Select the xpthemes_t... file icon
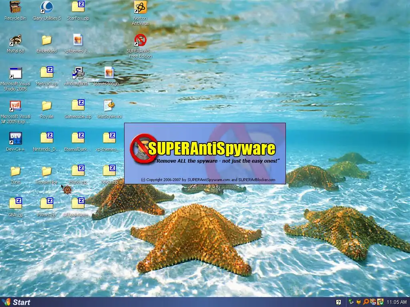 78,44
